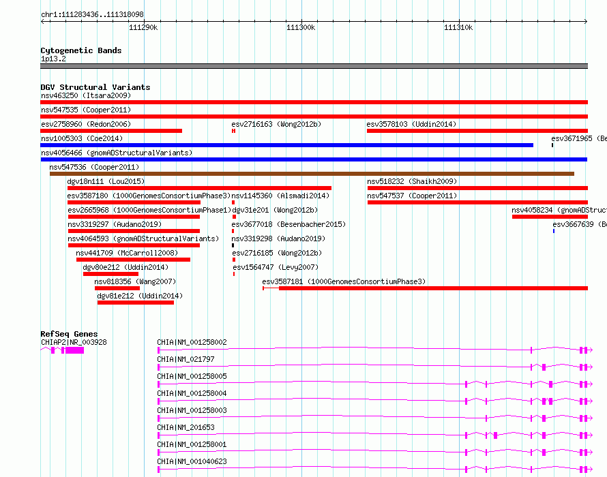
Task: Click esv3587180 (1000GenomesConsortiumPhase3) label
Action: click(x=149, y=196)
